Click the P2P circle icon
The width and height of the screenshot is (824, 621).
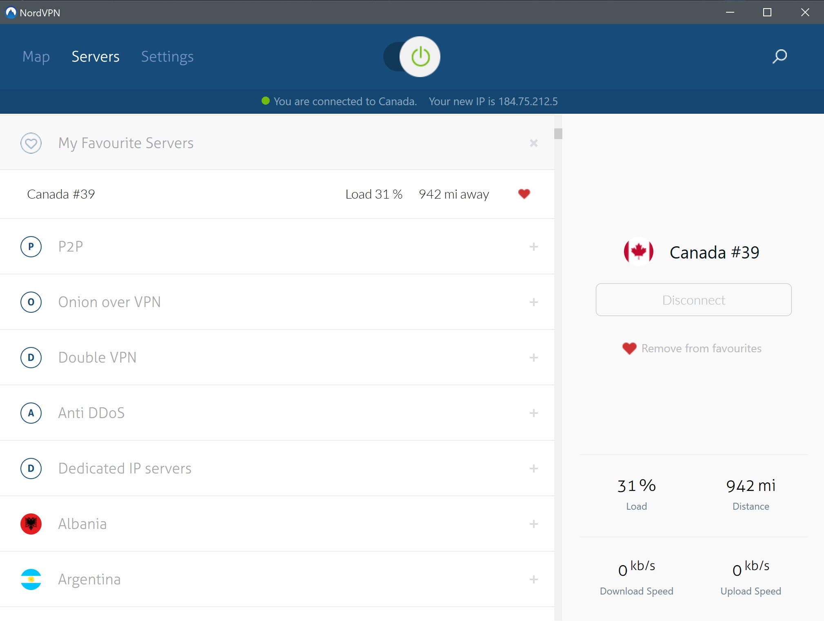point(31,247)
